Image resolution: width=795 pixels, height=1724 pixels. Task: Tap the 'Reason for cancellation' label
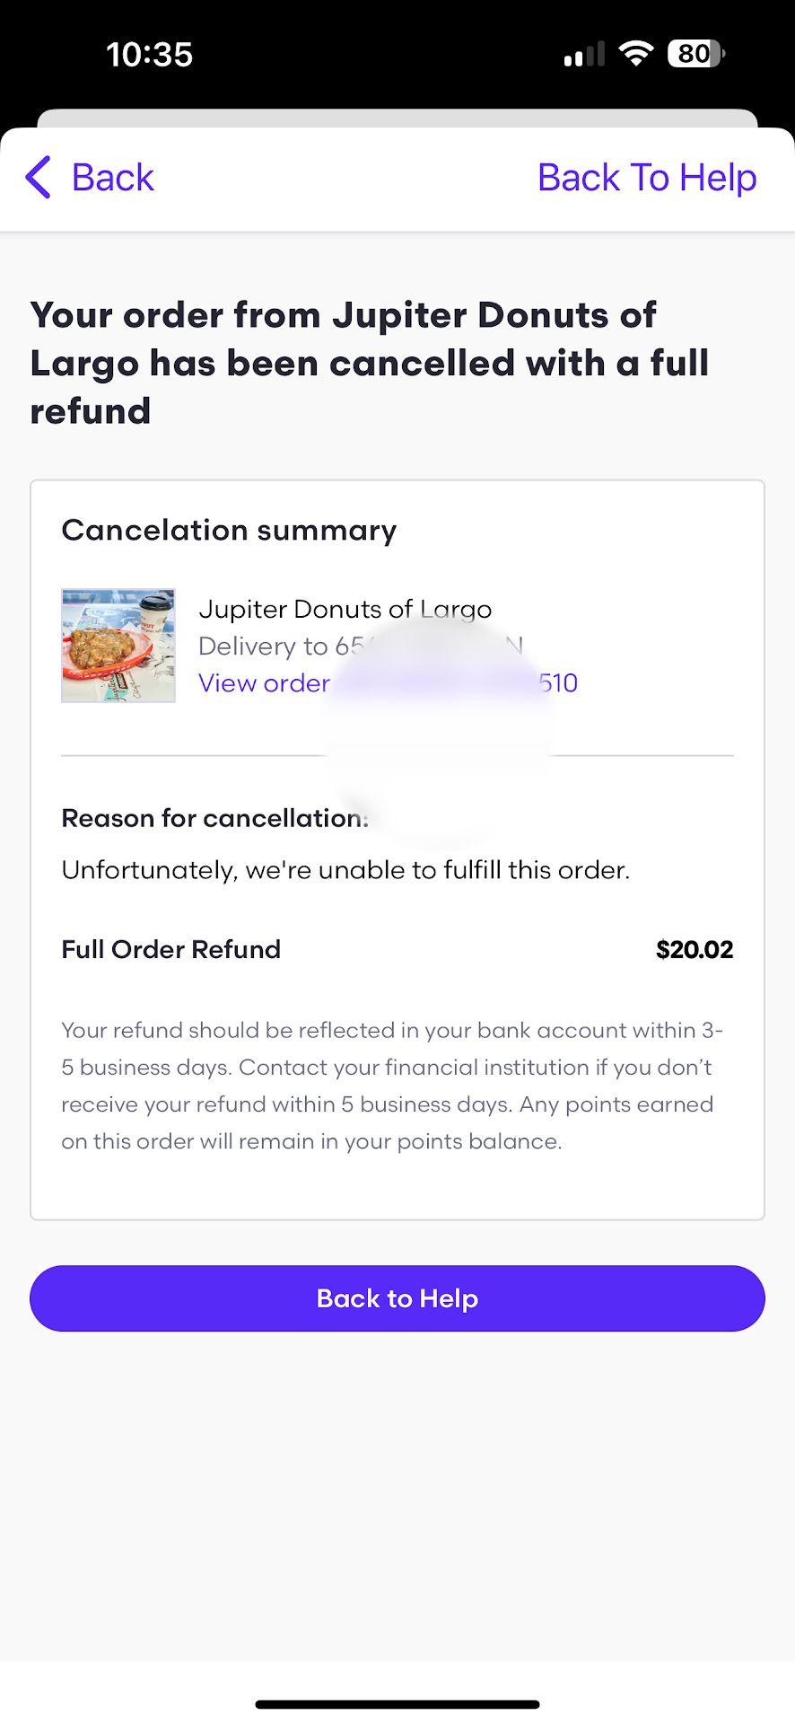coord(214,818)
